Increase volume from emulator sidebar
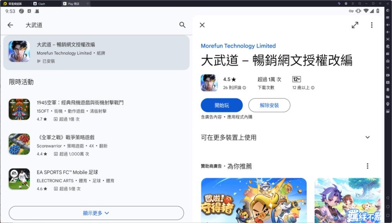Image resolution: width=392 pixels, height=223 pixels. coord(388,25)
